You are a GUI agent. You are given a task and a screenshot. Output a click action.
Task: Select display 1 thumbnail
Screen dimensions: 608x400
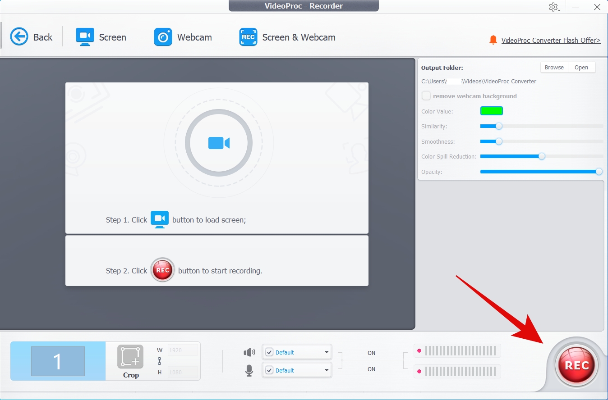click(x=58, y=361)
